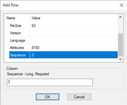This screenshot has width=127, height=105.
Task: Click the scroll up arrow in list
Action: click(120, 17)
